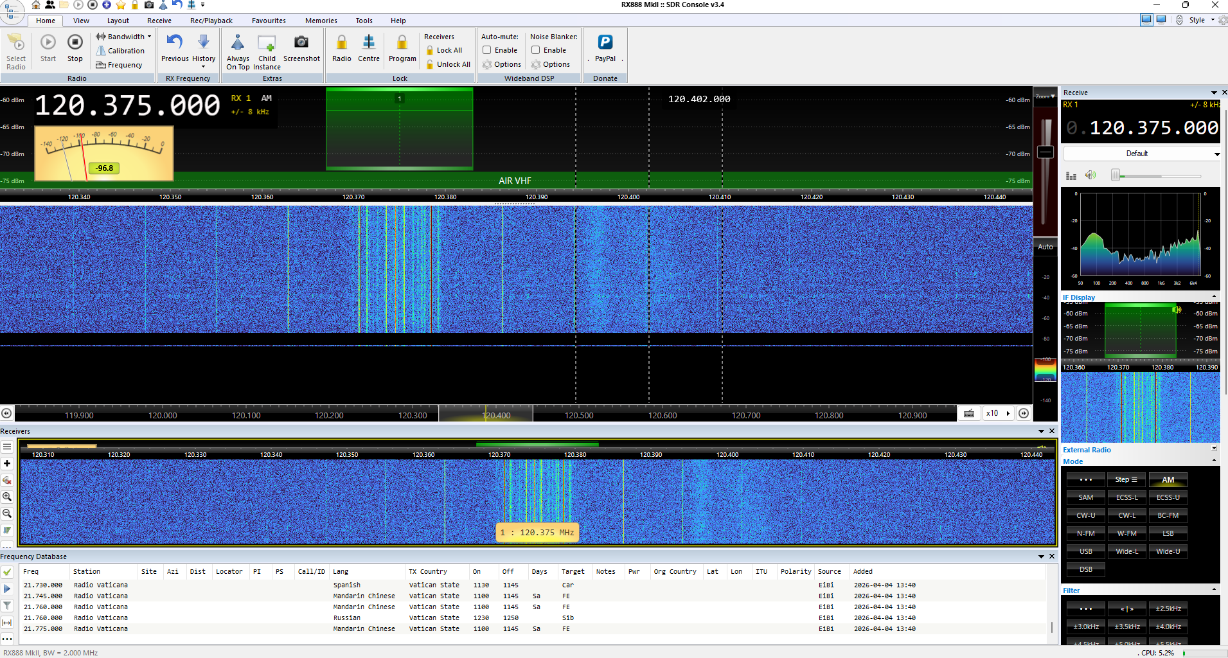Screen dimensions: 1228x658
Task: Click the star favourites icon in quick access toolbar
Action: click(121, 4)
